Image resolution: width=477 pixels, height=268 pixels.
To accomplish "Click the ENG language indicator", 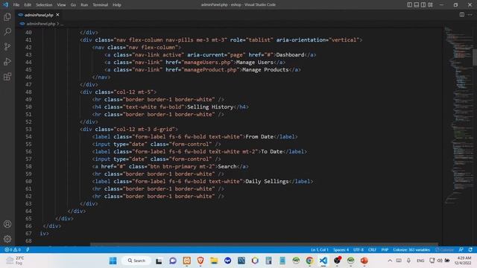I will tap(420, 261).
